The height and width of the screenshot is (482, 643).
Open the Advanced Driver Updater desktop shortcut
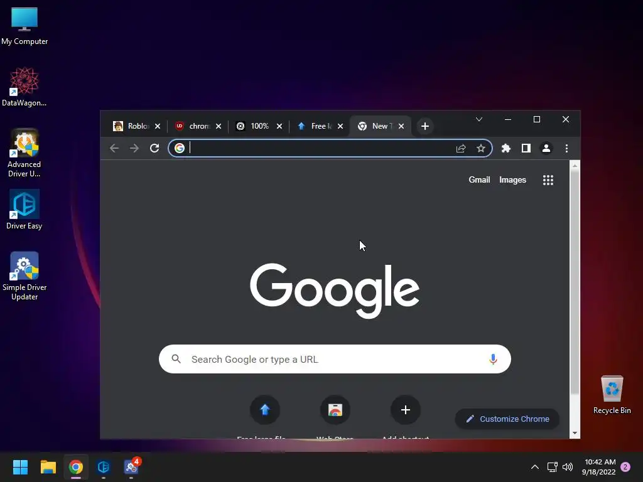(x=24, y=153)
